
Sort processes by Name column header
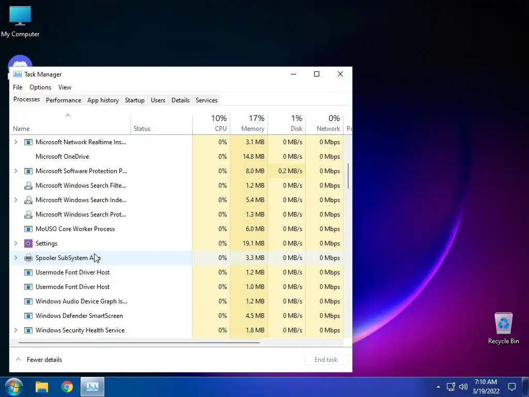(x=70, y=124)
